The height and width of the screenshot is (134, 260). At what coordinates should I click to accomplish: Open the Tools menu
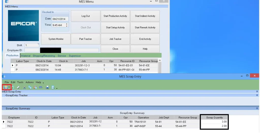(x=20, y=82)
